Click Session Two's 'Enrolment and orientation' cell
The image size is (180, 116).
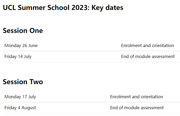click(137, 97)
